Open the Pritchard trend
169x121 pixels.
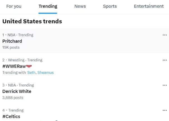(12, 41)
